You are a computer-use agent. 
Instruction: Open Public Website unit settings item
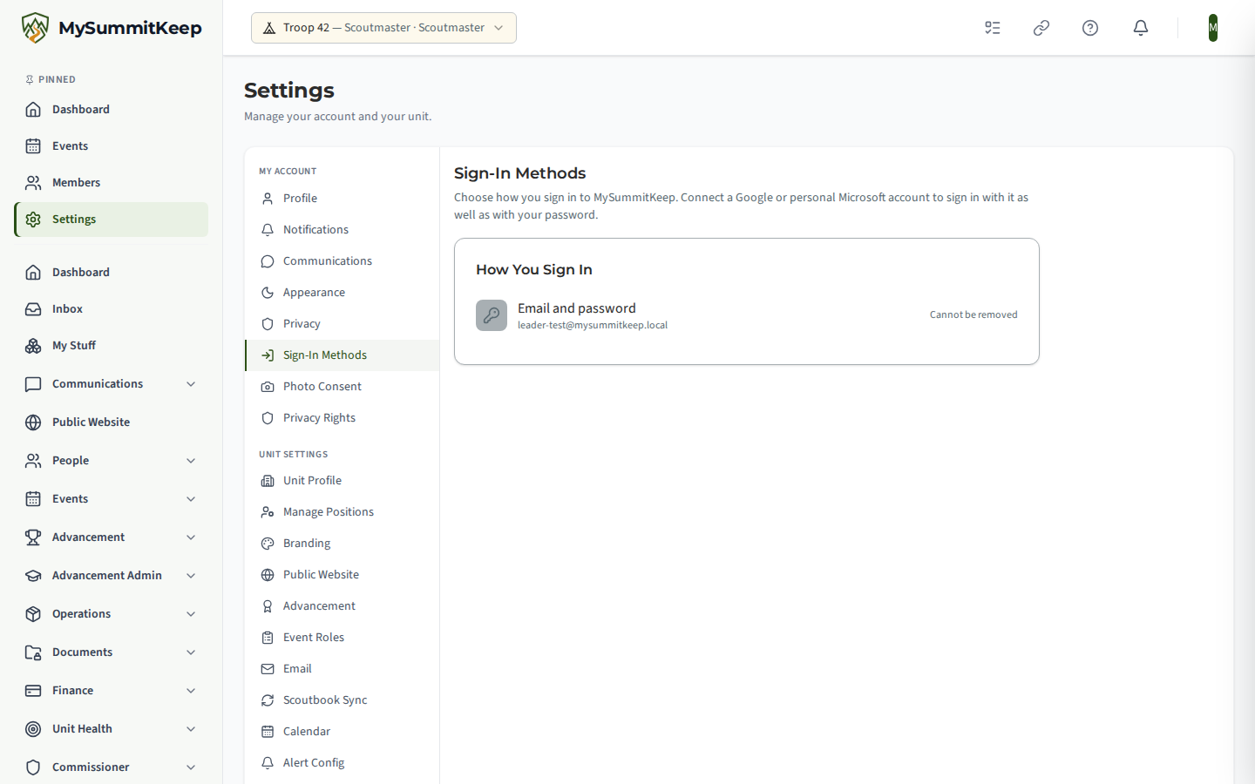(342, 575)
